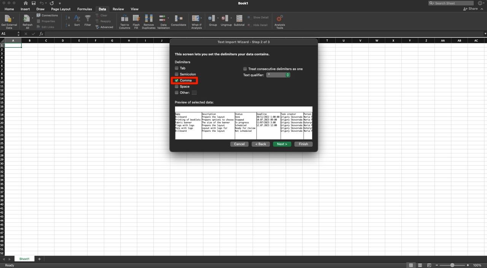Click the Refresh All icon
This screenshot has height=268, width=487.
point(27,19)
